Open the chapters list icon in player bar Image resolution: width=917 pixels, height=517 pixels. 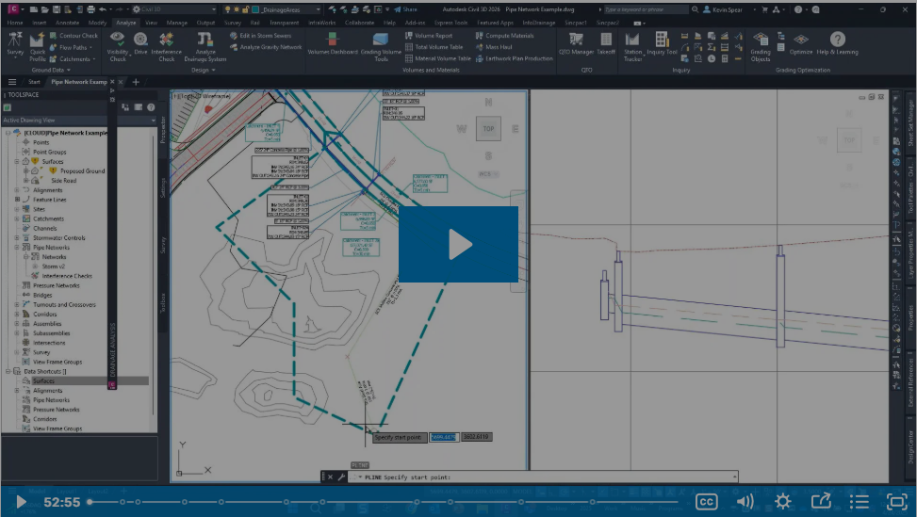tap(859, 502)
